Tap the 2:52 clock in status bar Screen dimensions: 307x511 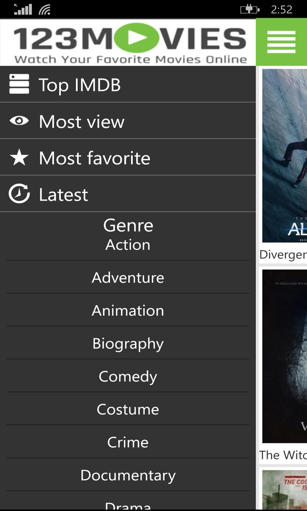pos(282,10)
